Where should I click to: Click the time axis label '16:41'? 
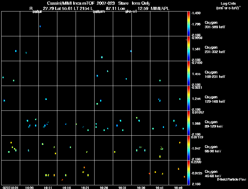point(159,188)
